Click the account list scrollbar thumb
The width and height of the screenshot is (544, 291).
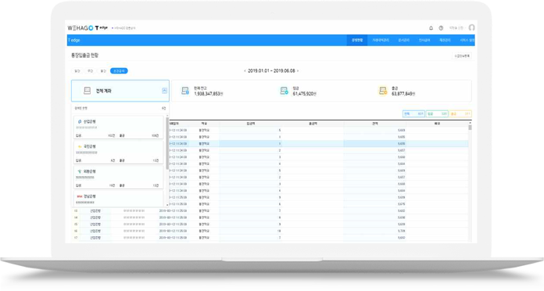click(167, 144)
